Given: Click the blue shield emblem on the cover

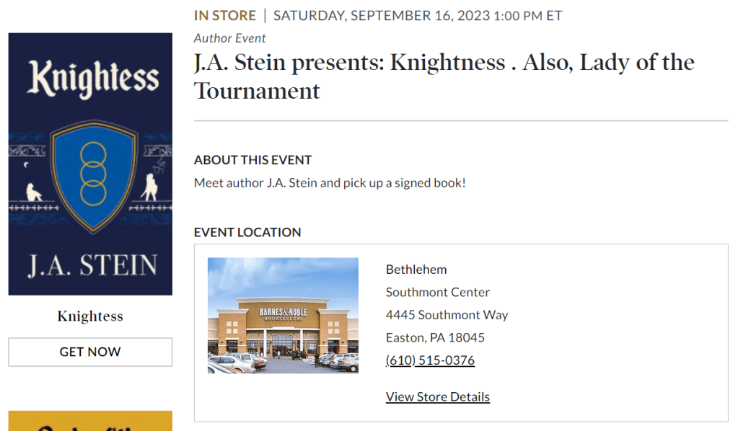Looking at the screenshot, I should [x=92, y=174].
